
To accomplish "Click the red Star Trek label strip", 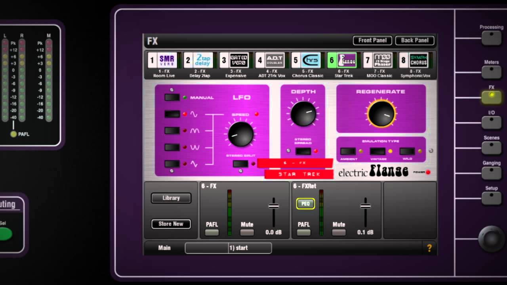I will point(299,174).
